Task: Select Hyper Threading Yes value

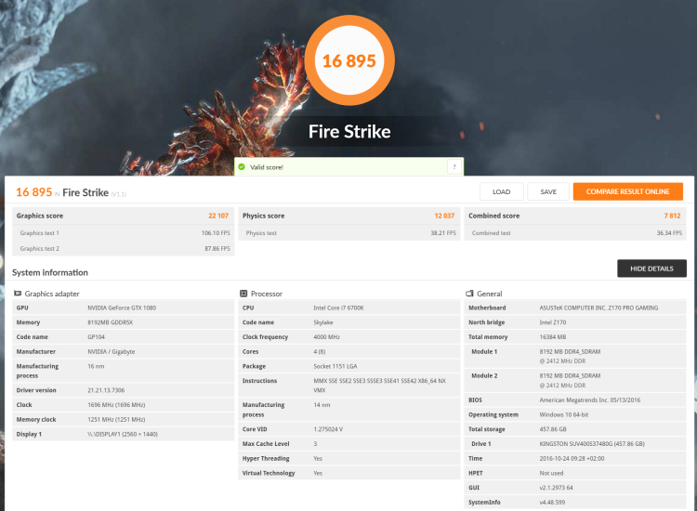Action: coord(318,459)
